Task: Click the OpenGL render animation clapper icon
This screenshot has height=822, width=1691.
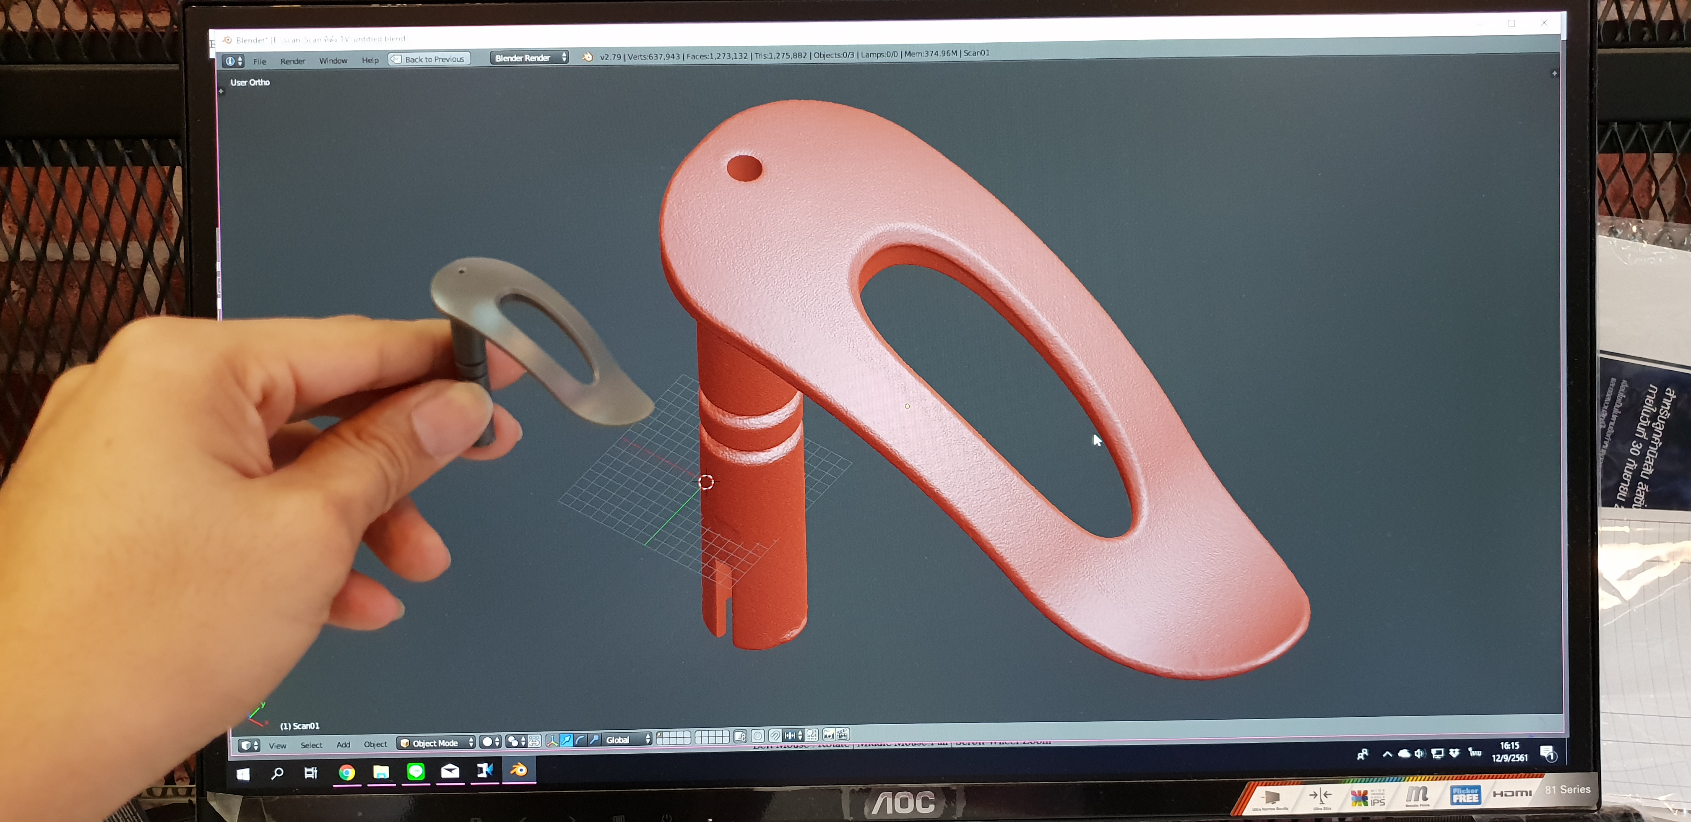Action: tap(843, 734)
